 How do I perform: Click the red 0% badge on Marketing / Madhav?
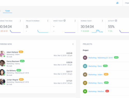pos(107,91)
